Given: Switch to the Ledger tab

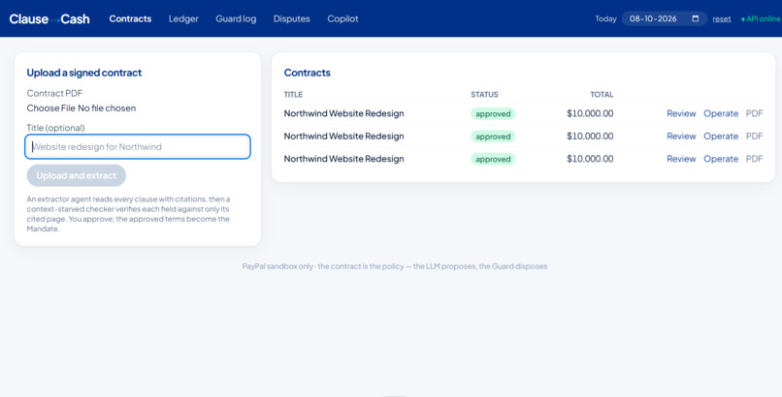Looking at the screenshot, I should 183,19.
